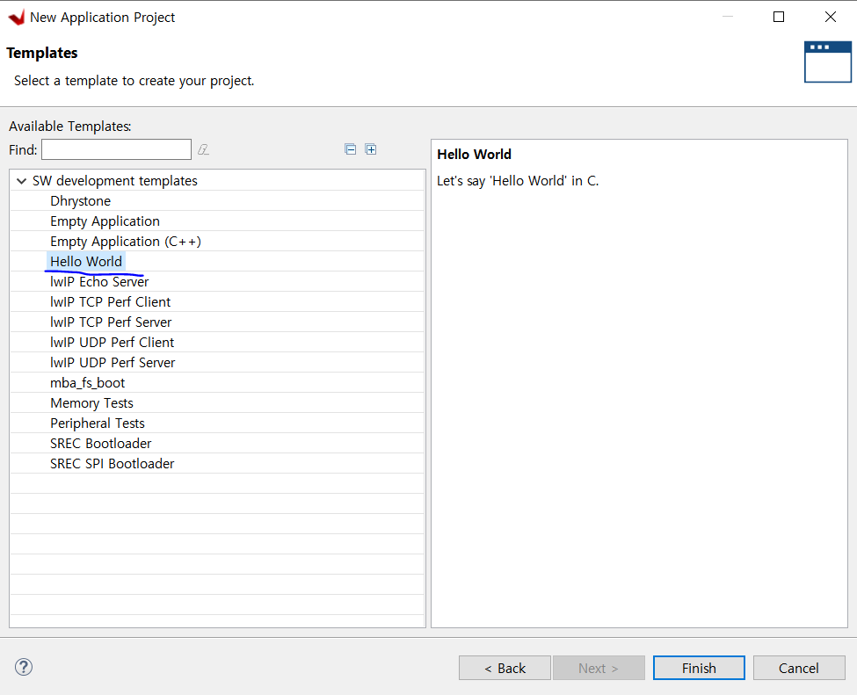The width and height of the screenshot is (857, 695).
Task: Click the Expand All icon
Action: (x=371, y=149)
